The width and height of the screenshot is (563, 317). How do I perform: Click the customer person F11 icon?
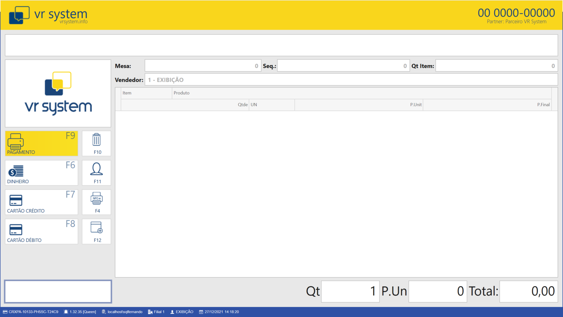pos(96,169)
